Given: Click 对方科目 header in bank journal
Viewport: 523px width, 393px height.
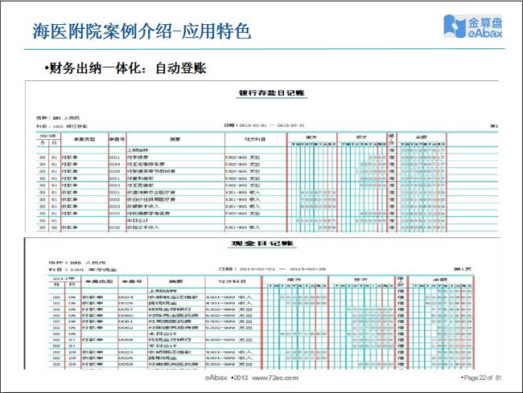Looking at the screenshot, I should tap(255, 139).
